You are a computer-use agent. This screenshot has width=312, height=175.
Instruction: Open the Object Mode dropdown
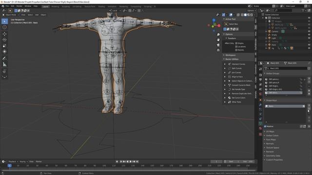click(x=11, y=15)
